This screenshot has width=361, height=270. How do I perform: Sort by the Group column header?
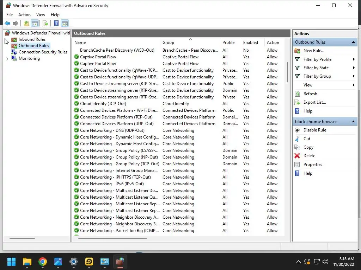(190, 43)
